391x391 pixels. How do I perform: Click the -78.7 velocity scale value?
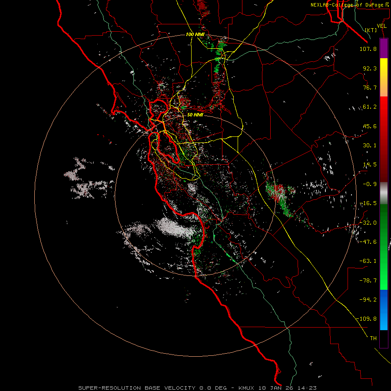click(x=368, y=281)
